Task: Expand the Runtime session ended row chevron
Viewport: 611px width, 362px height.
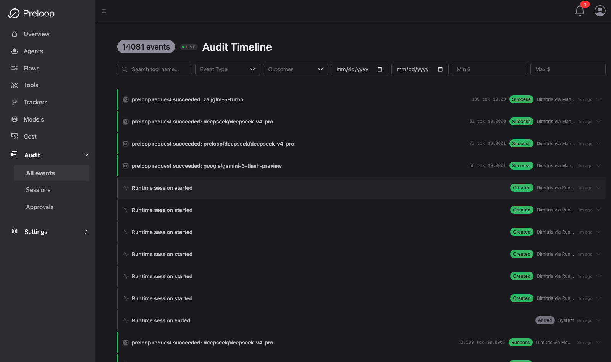Action: coord(598,320)
